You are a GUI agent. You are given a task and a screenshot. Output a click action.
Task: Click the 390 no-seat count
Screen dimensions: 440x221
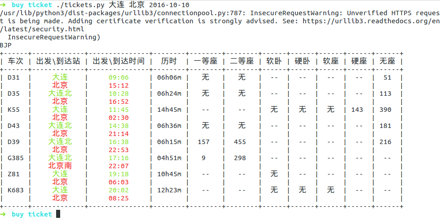[x=385, y=110]
